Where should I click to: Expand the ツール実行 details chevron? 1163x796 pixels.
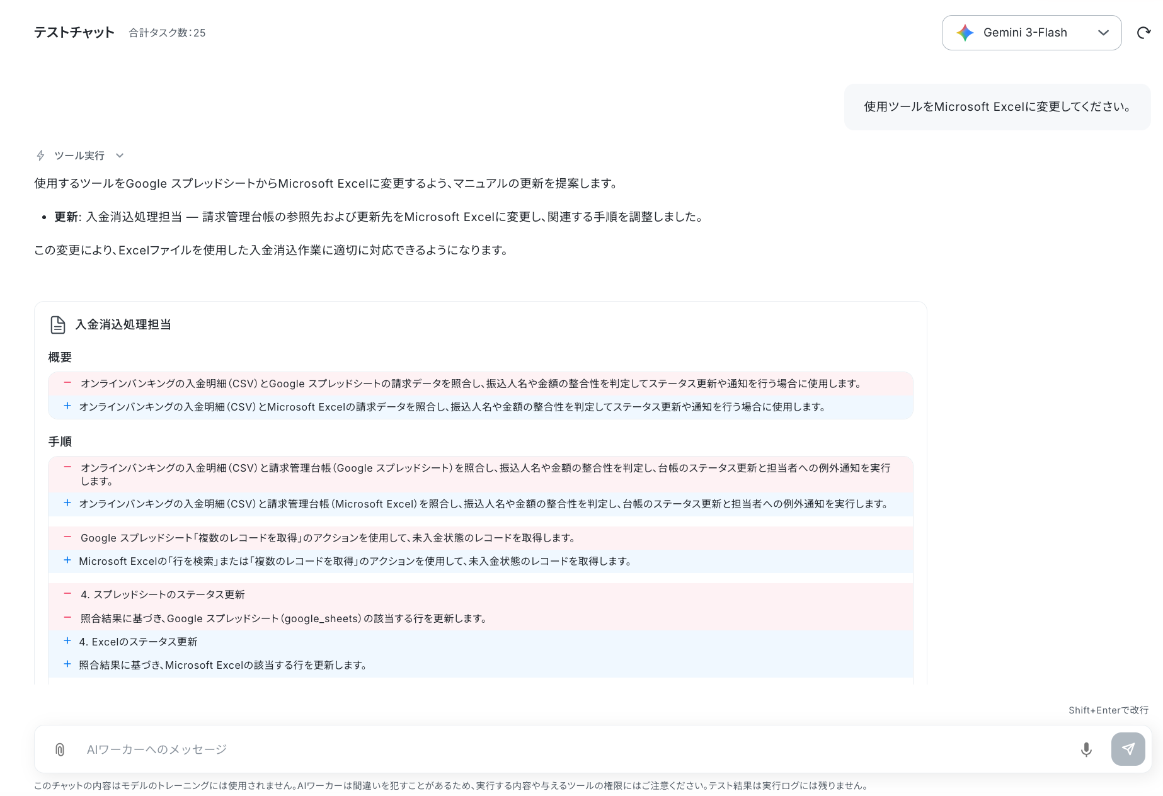pos(120,156)
